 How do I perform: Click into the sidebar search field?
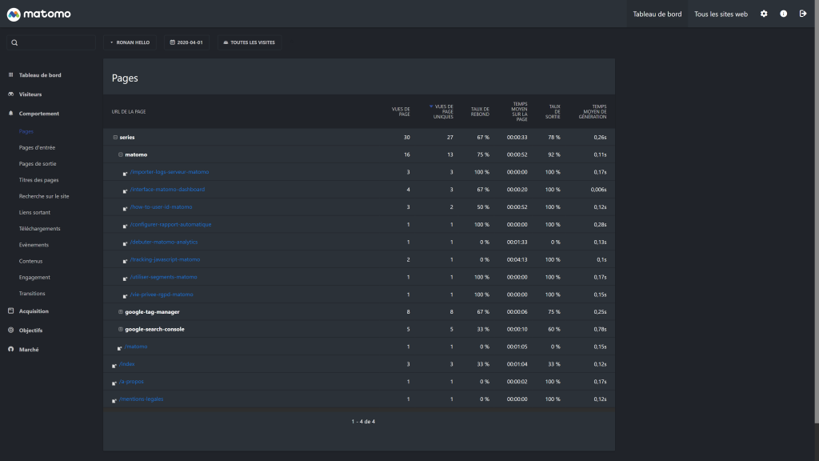click(x=51, y=42)
